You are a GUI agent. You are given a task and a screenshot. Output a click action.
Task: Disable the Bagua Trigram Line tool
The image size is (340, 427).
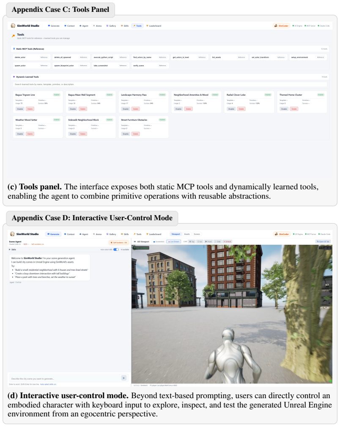point(20,109)
